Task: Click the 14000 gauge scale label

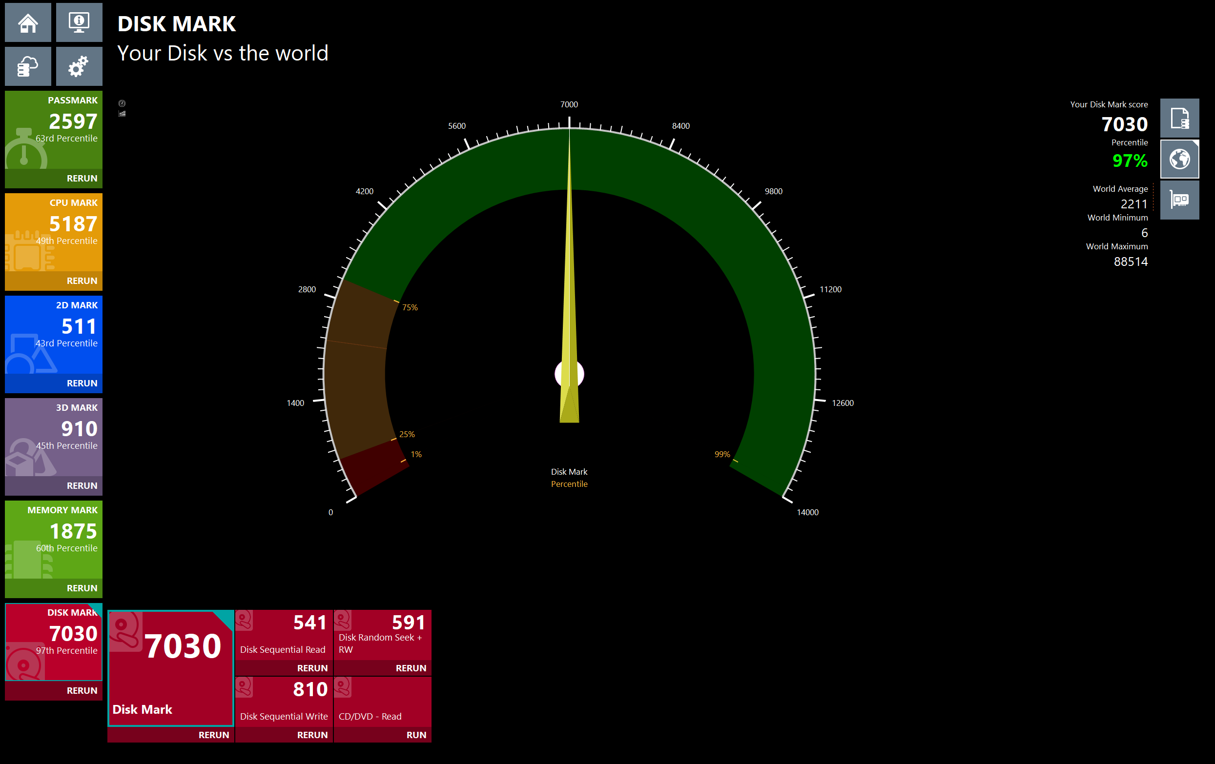Action: click(807, 512)
